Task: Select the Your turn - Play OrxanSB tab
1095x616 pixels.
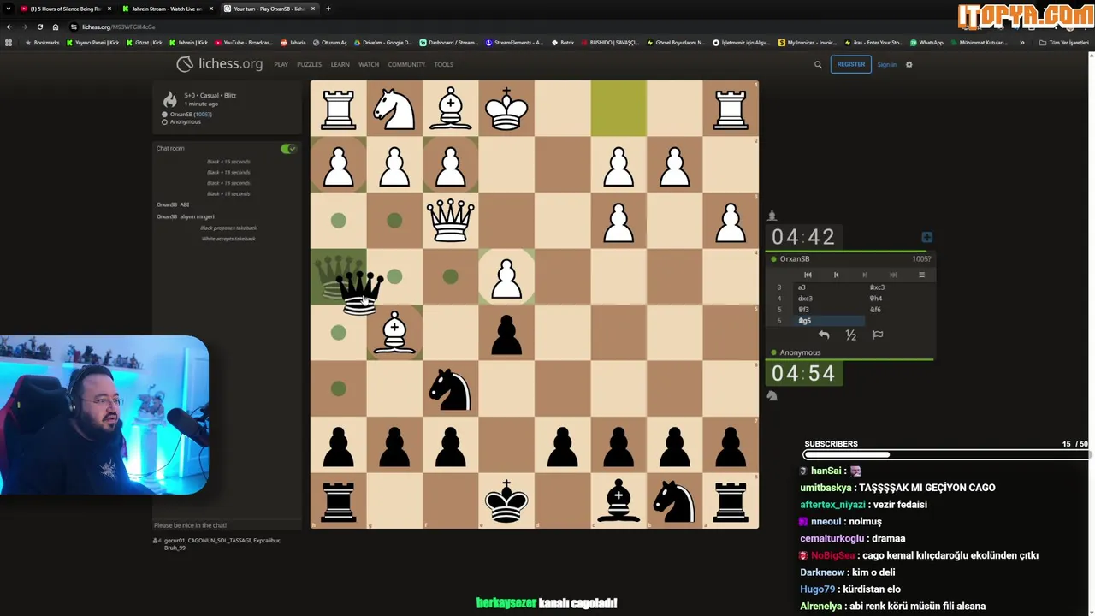Action: 268,9
